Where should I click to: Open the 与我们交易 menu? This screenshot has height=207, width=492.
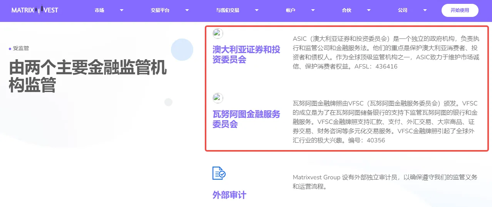pyautogui.click(x=228, y=10)
